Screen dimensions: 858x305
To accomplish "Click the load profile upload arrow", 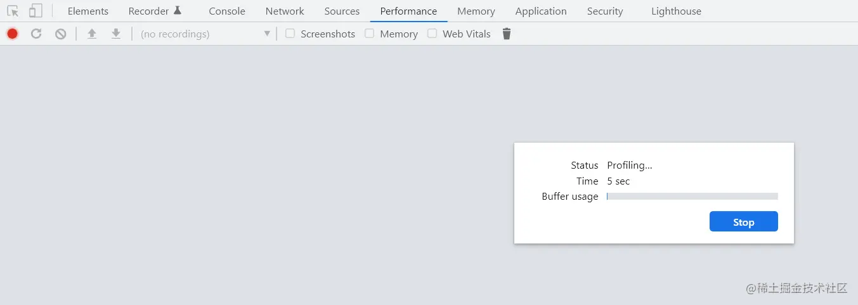I will 92,34.
